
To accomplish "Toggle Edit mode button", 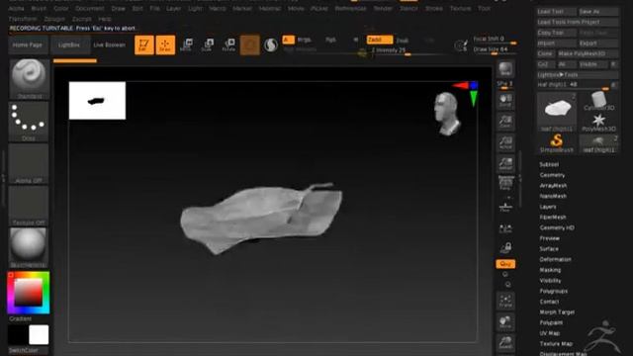I will (x=144, y=44).
